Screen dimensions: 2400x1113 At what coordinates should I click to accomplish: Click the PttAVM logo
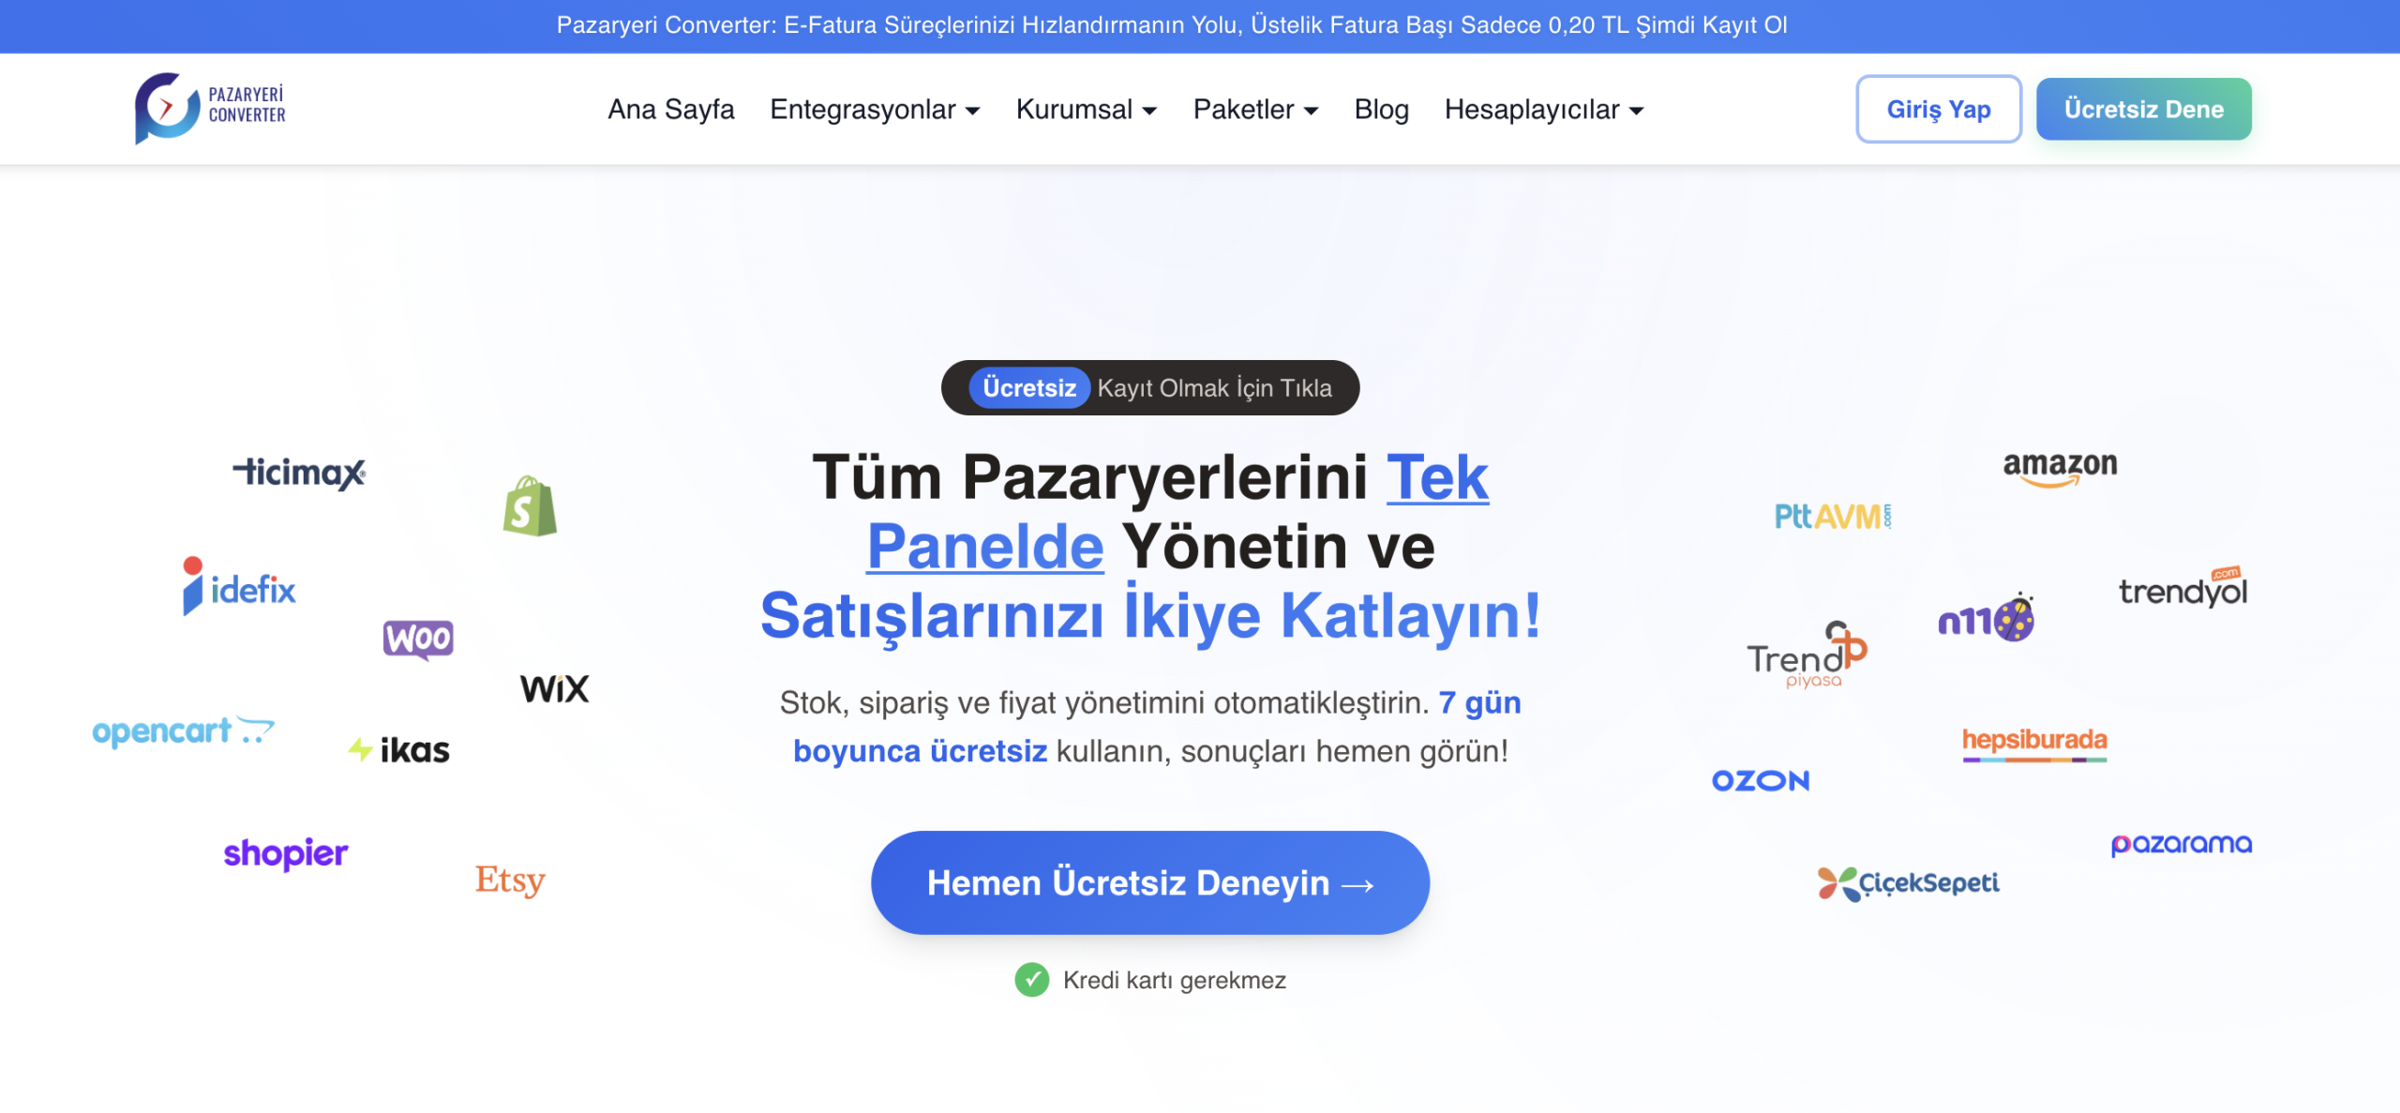(x=1833, y=516)
